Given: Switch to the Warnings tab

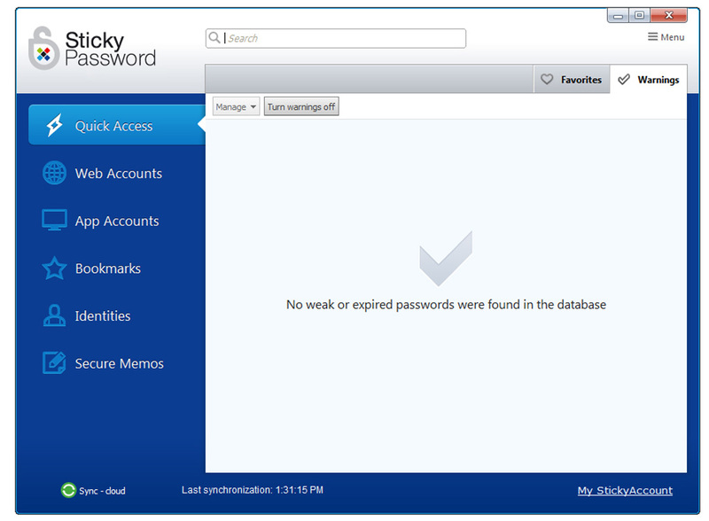Looking at the screenshot, I should coord(649,79).
